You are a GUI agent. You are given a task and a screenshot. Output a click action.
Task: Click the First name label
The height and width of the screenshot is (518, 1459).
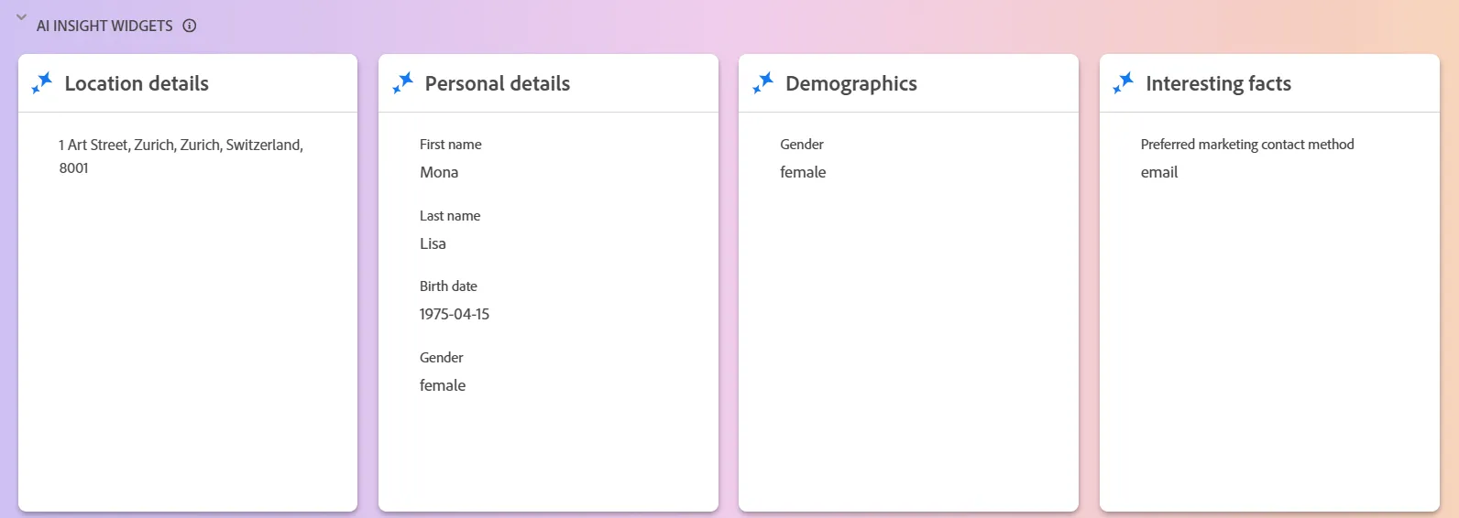click(x=451, y=145)
